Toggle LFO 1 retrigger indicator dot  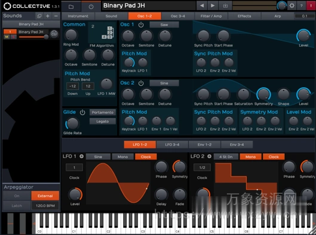point(81,156)
